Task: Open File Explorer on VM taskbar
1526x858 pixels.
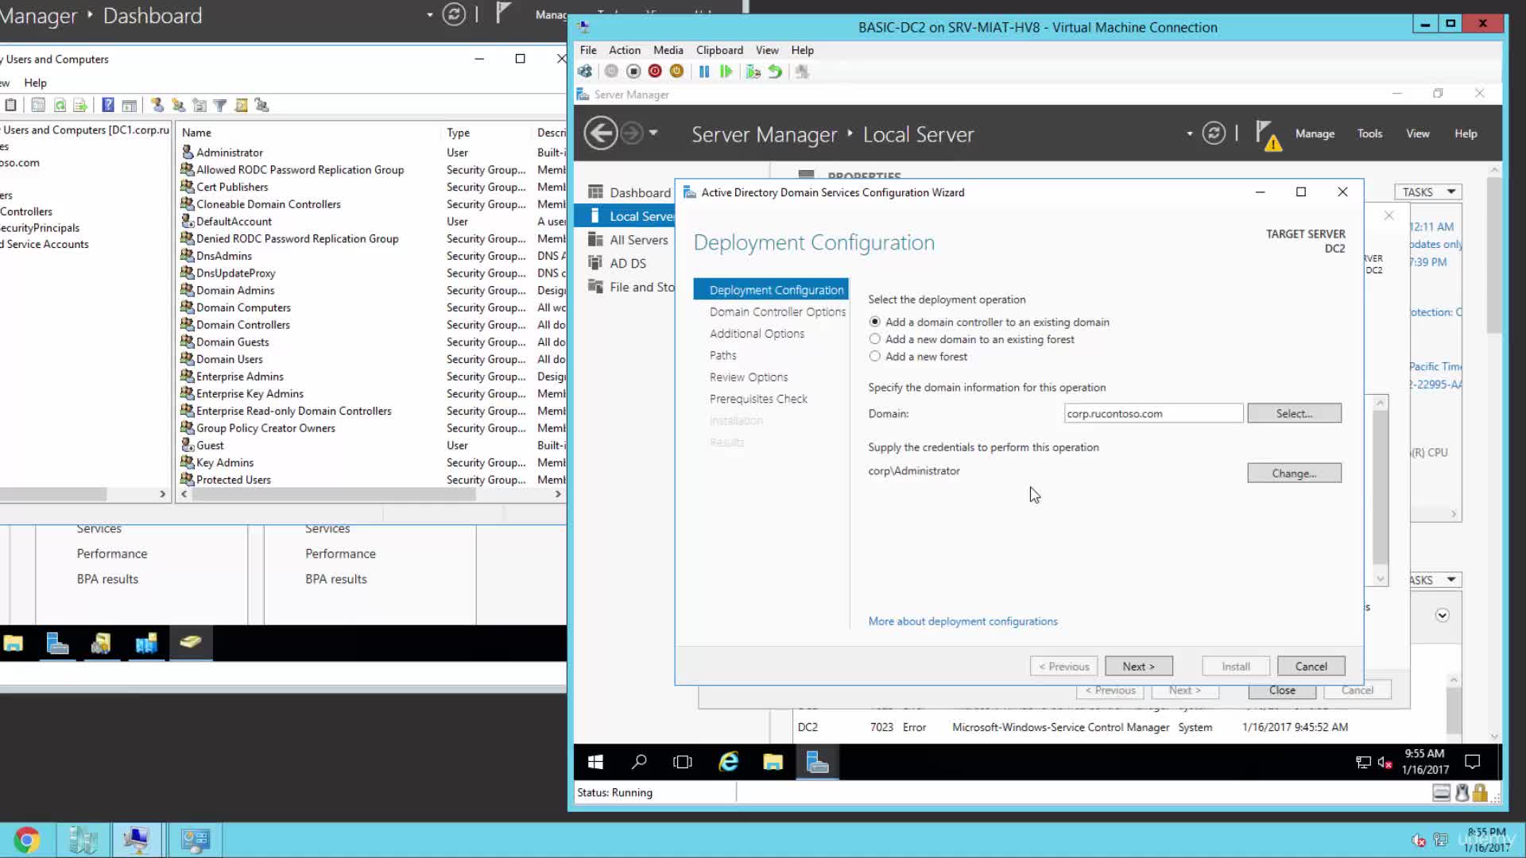Action: click(773, 762)
